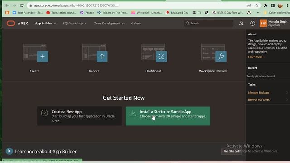This screenshot has height=163, width=290.
Task: Click the Get Started button
Action: pyautogui.click(x=231, y=151)
